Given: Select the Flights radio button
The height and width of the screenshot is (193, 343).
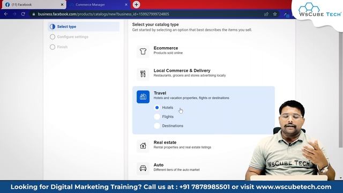Looking at the screenshot, I should [157, 117].
